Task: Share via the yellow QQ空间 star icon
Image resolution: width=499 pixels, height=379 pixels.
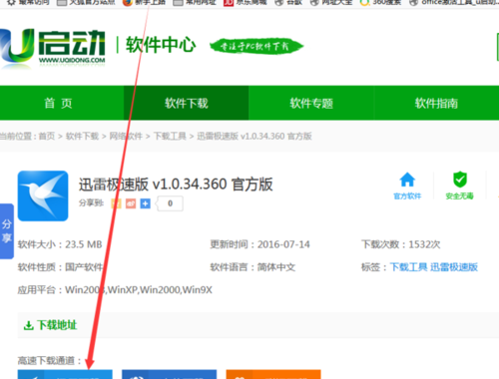Action: (116, 203)
